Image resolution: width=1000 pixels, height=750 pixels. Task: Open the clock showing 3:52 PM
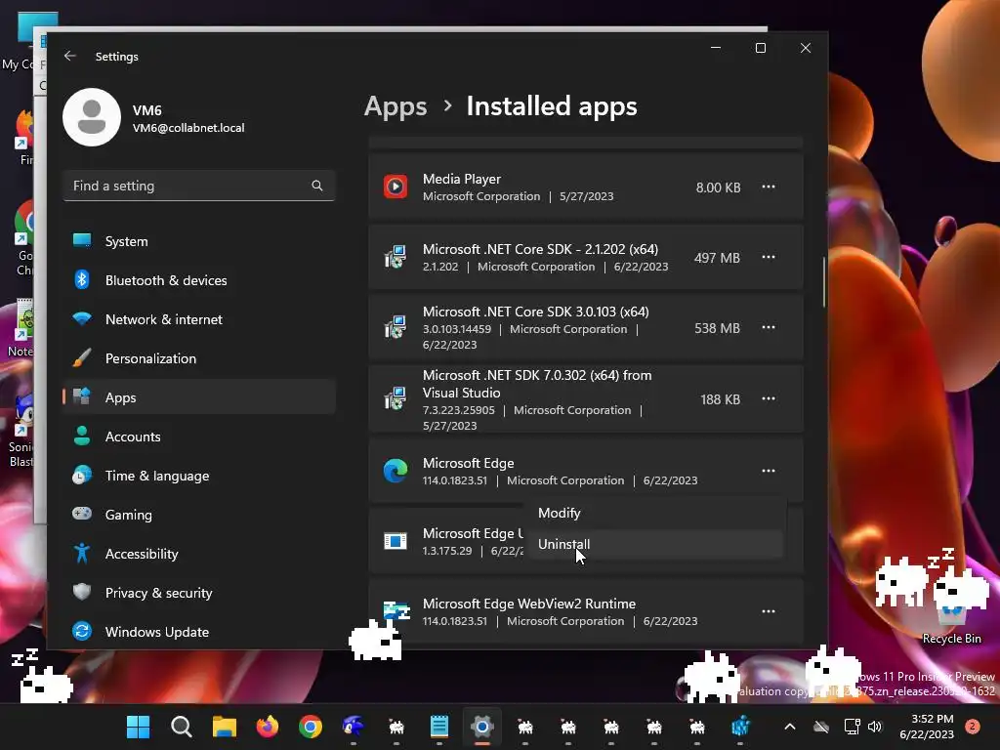click(927, 727)
